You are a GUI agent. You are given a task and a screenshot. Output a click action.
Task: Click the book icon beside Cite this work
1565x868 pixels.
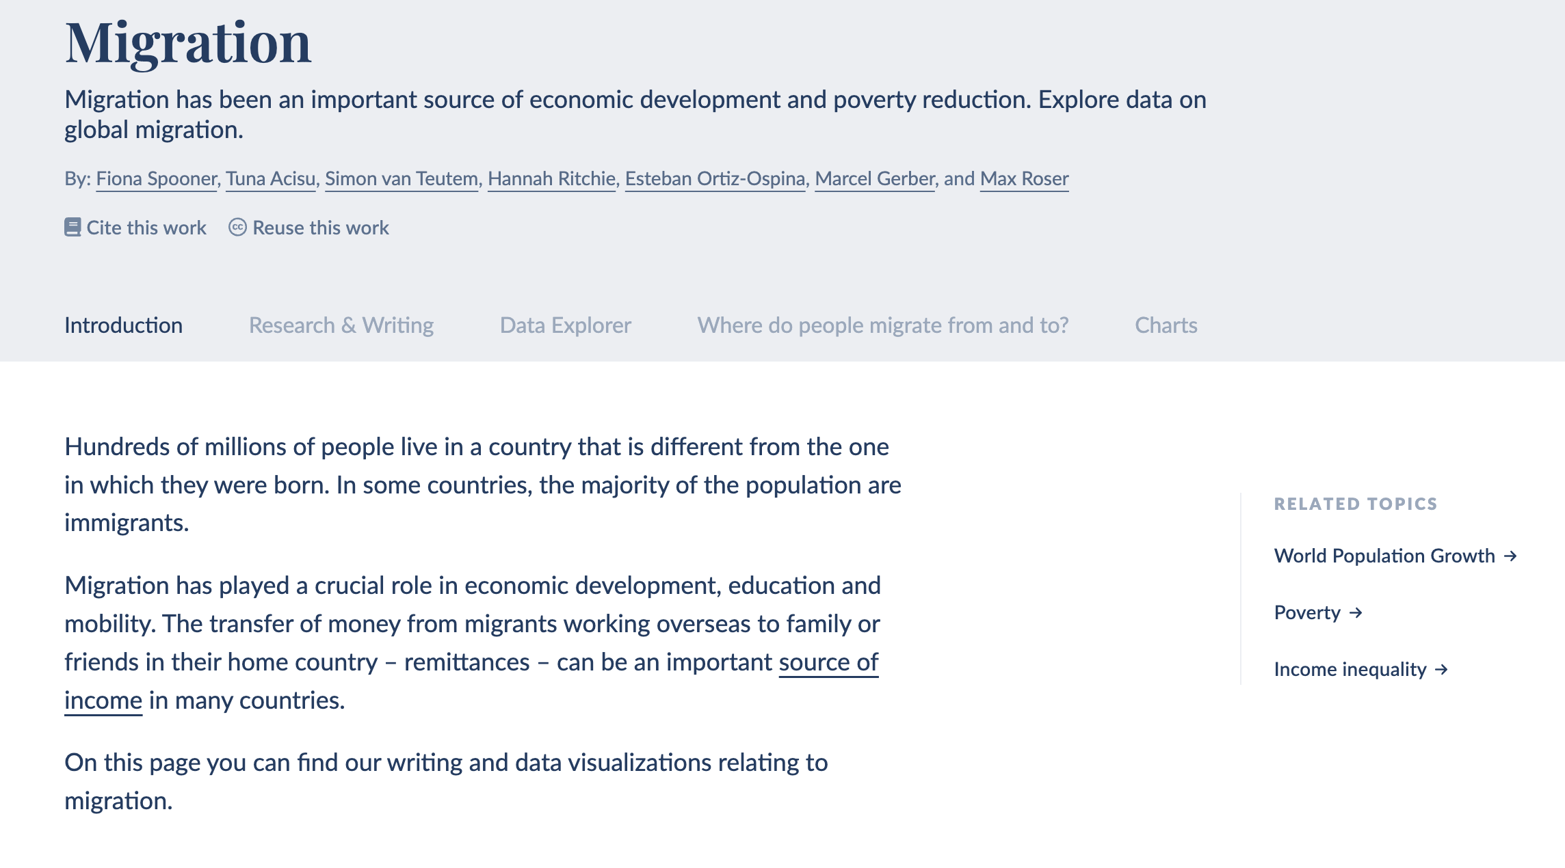point(73,228)
